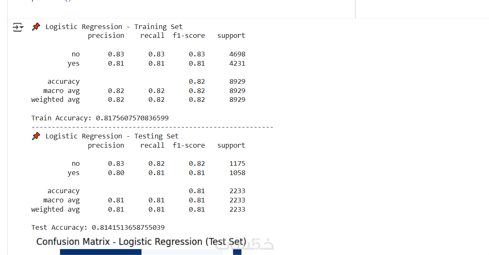The width and height of the screenshot is (489, 255).
Task: Click the dashed separator line between reports
Action: point(152,127)
